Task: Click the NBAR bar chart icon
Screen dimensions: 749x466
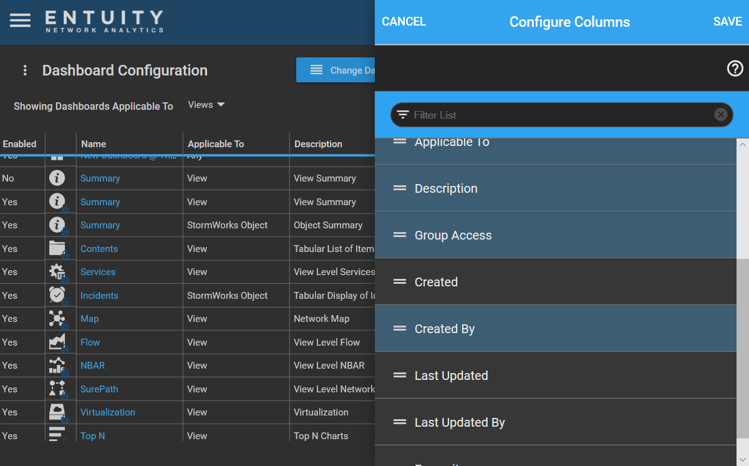Action: pos(58,365)
